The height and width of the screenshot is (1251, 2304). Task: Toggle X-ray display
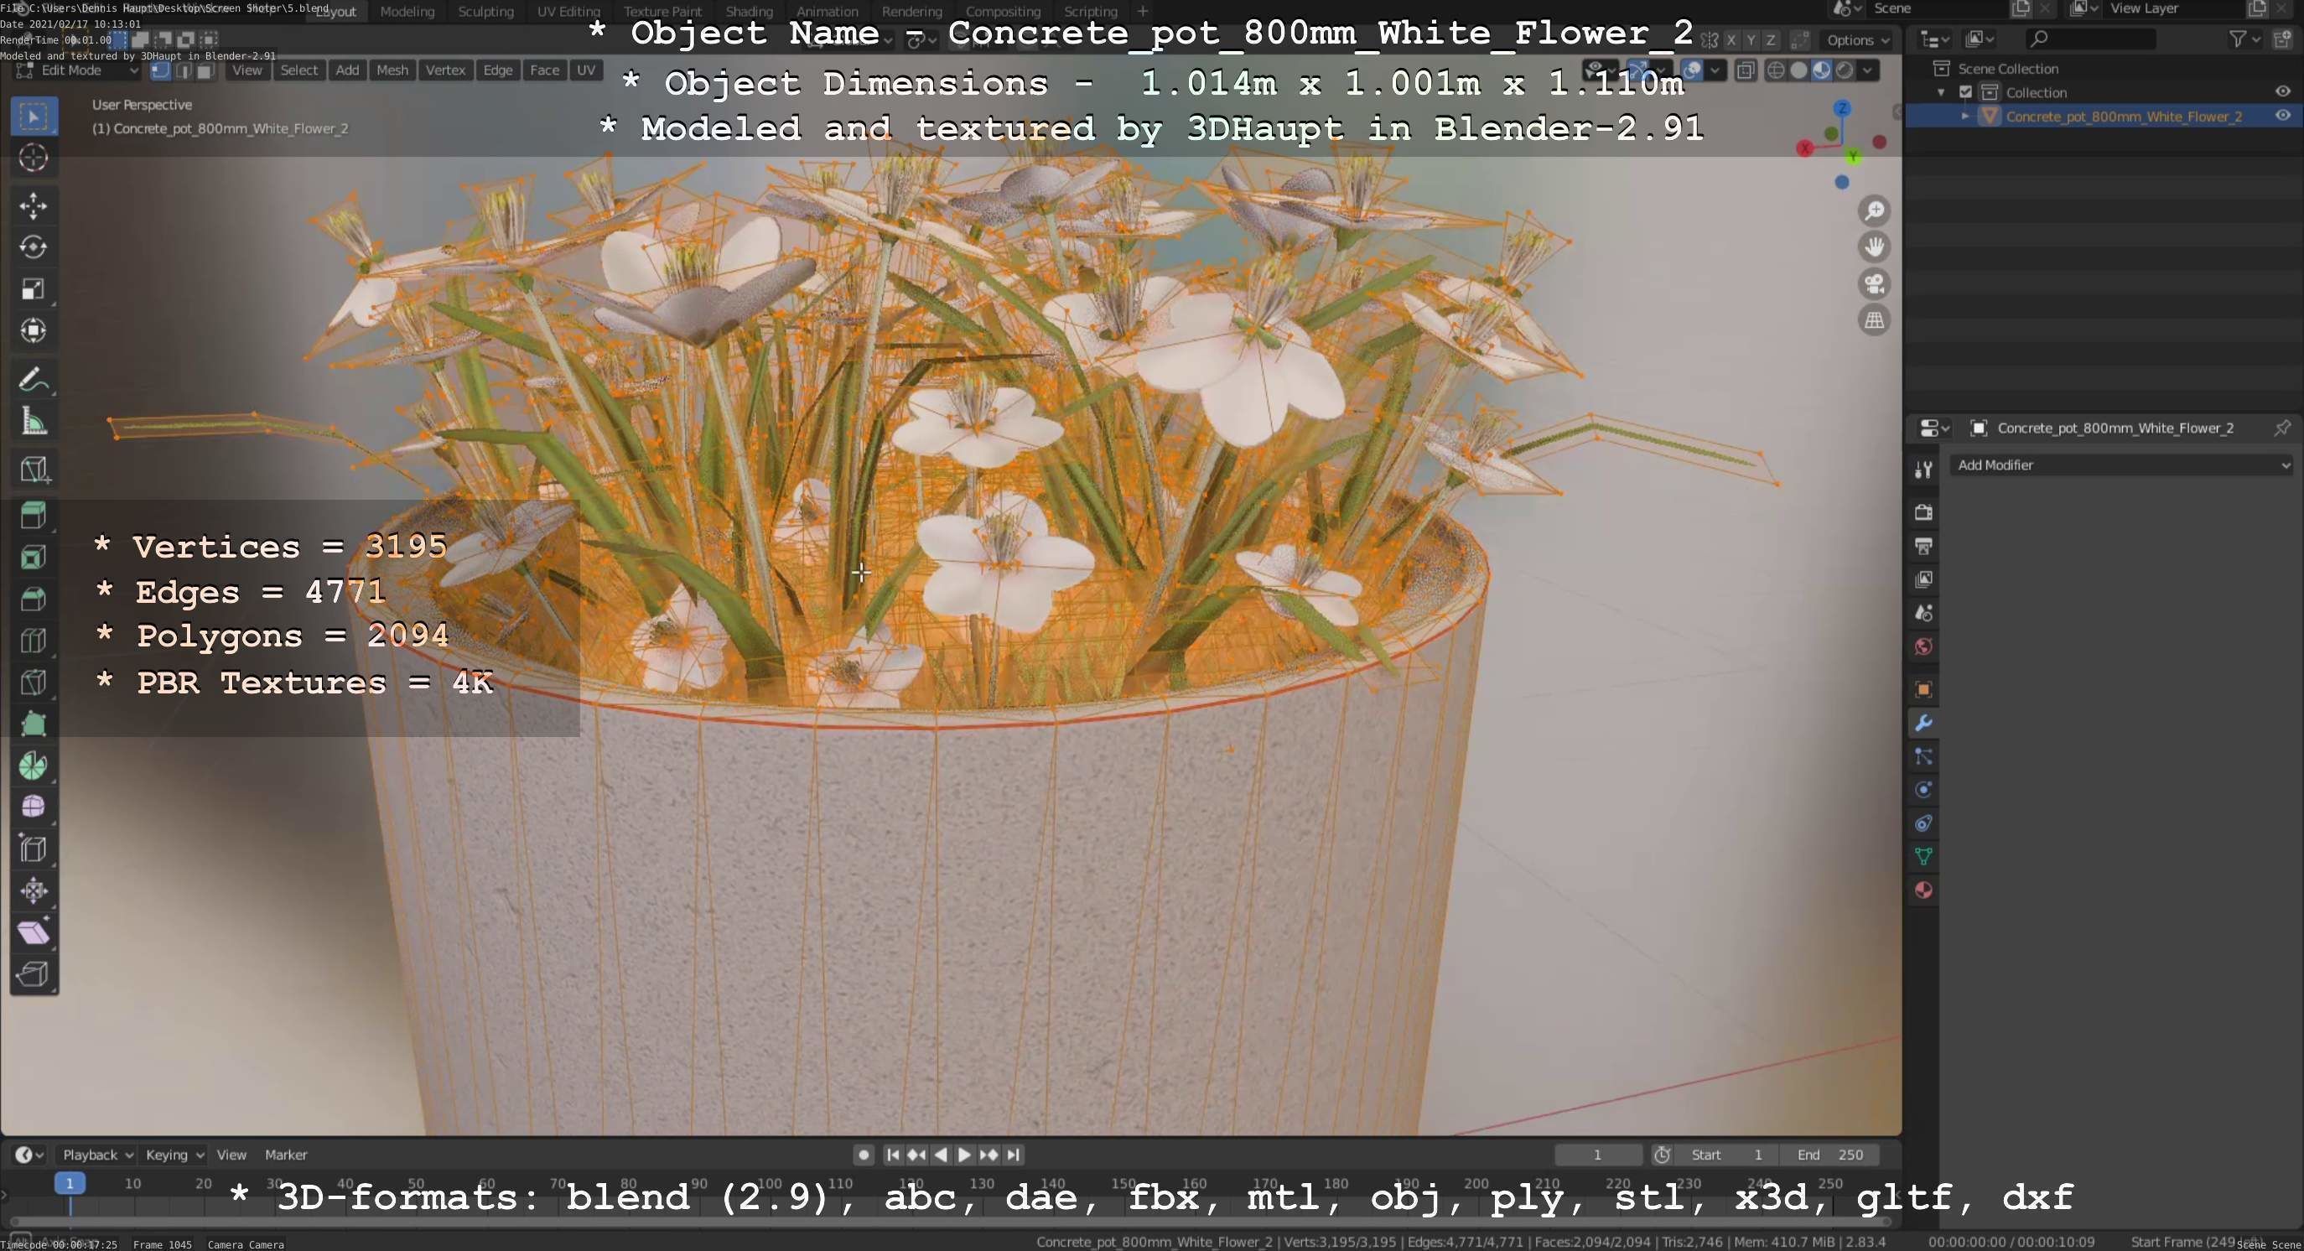pos(1745,70)
